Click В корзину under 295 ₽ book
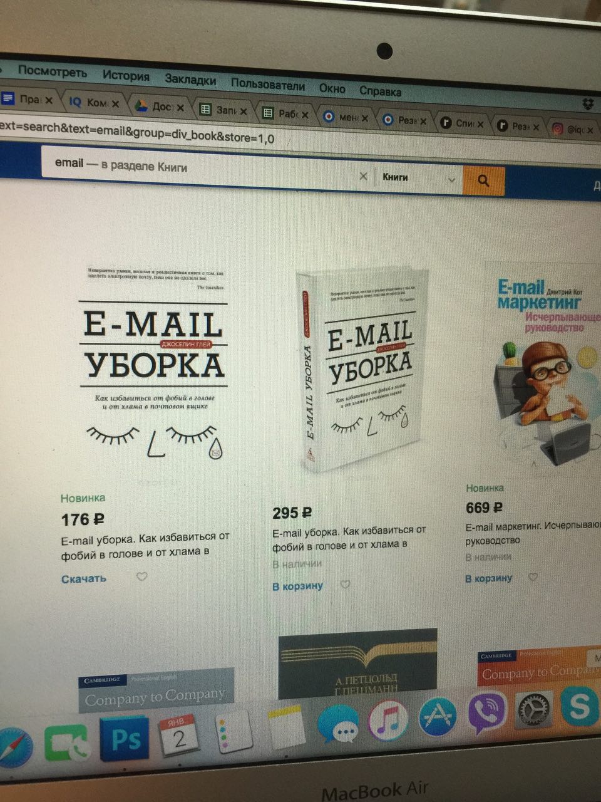The image size is (601, 802). (298, 586)
